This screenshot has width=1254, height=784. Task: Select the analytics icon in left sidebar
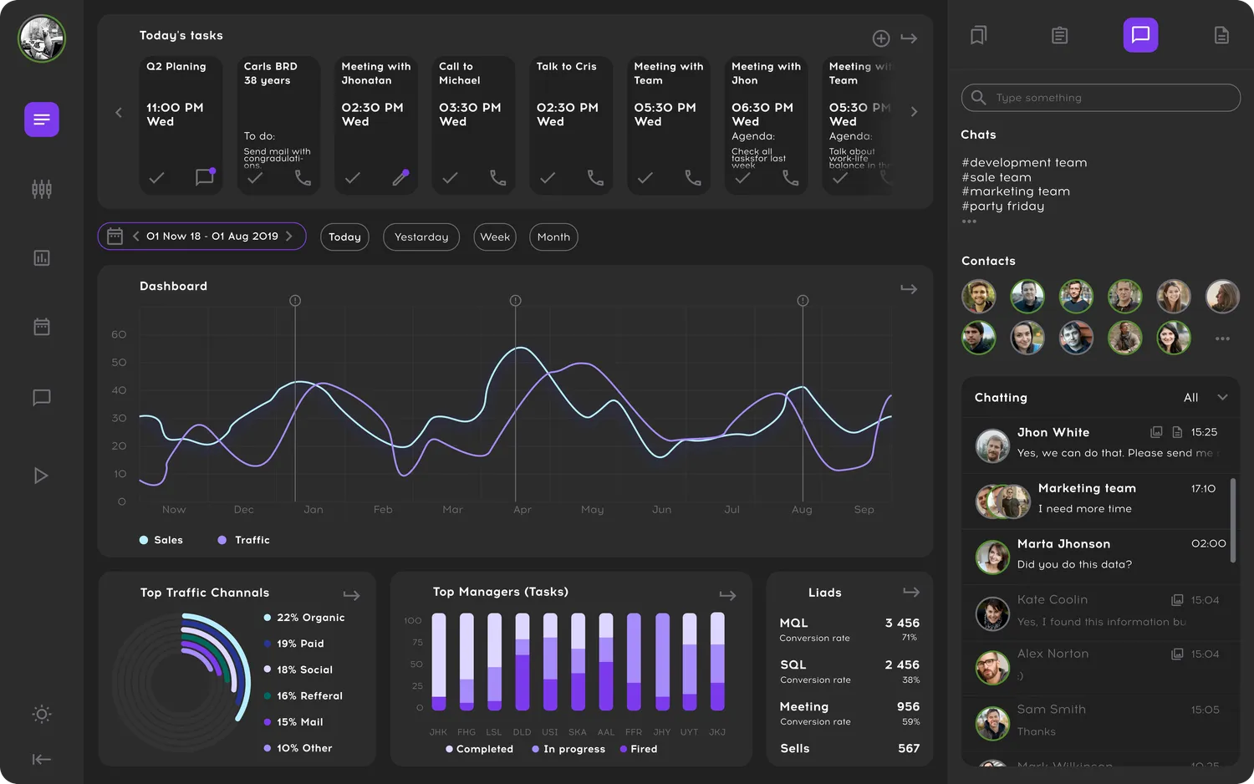tap(42, 257)
